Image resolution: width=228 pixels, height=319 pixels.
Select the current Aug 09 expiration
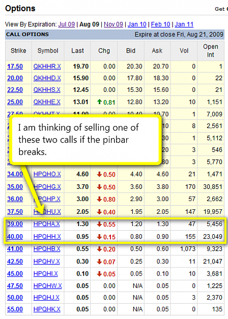tap(89, 24)
